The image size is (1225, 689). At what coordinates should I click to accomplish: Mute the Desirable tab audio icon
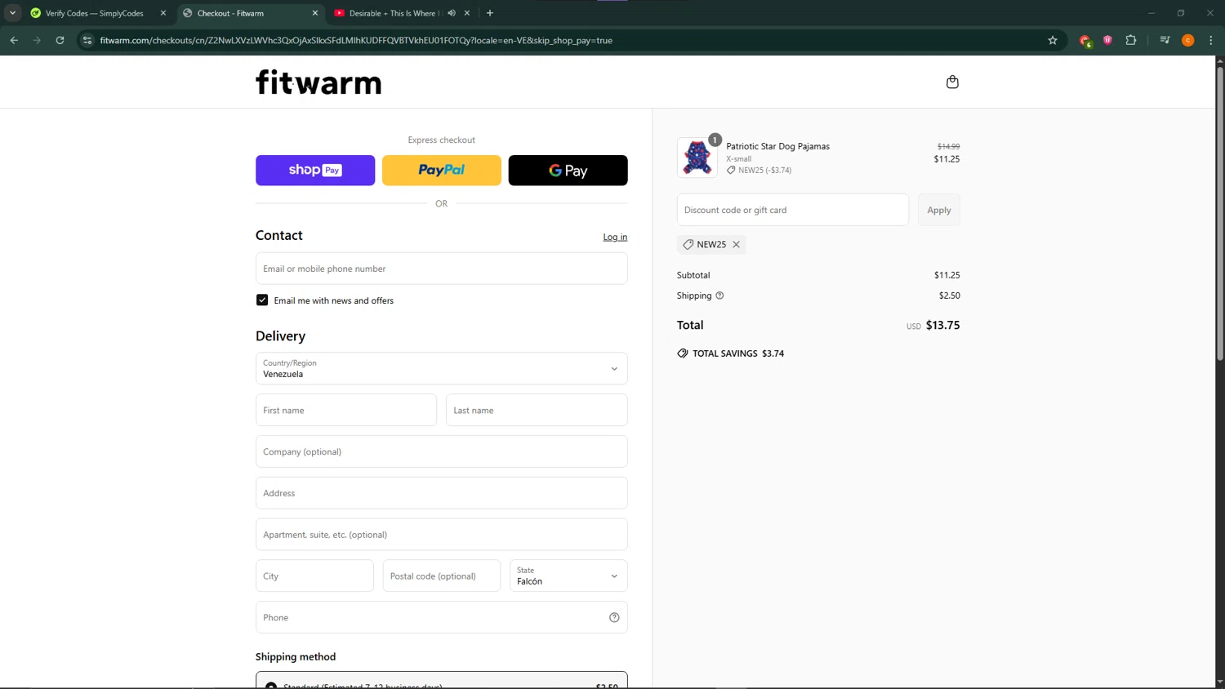pos(452,13)
